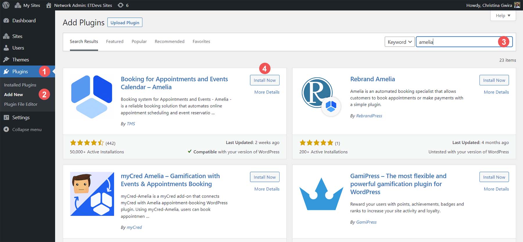Click the myCred Amelia plugin thumbnail
This screenshot has height=242, width=523.
click(92, 194)
